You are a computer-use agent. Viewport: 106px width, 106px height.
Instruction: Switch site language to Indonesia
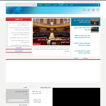(48, 5)
